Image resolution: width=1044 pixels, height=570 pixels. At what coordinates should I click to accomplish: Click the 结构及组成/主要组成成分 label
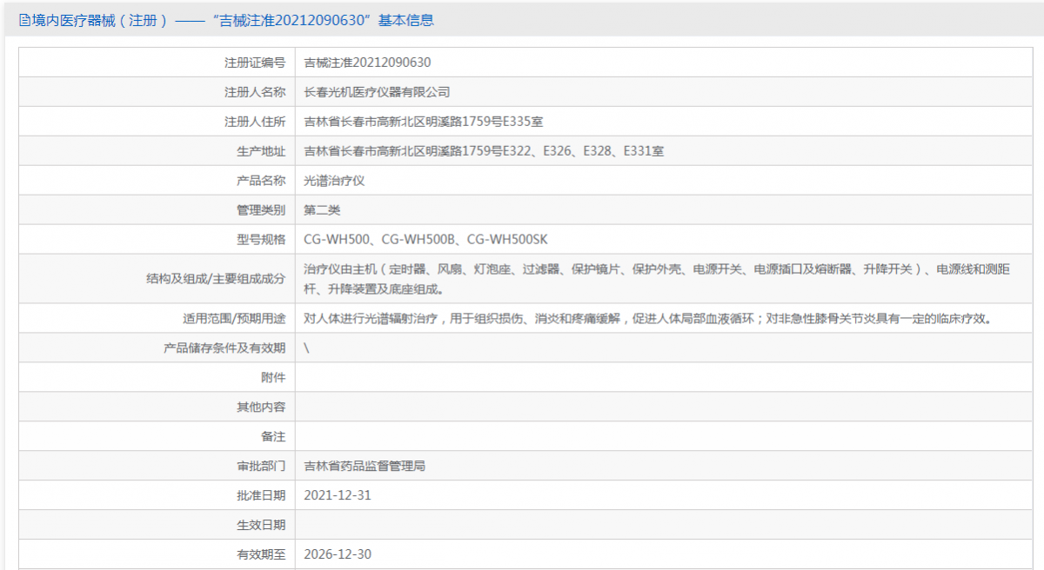click(x=217, y=279)
